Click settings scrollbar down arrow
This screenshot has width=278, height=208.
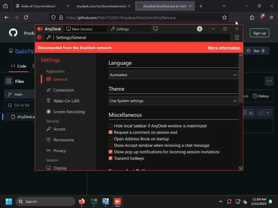241,168
